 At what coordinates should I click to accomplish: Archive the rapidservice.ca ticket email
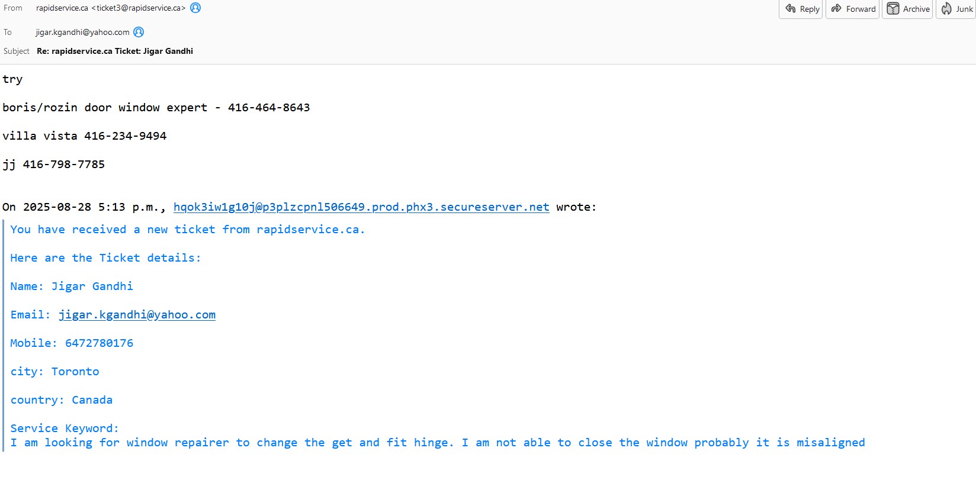pyautogui.click(x=908, y=9)
